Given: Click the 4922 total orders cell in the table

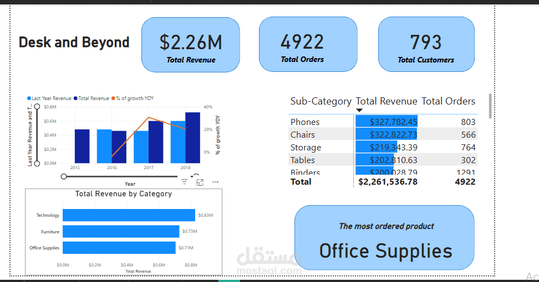Looking at the screenshot, I should [465, 182].
